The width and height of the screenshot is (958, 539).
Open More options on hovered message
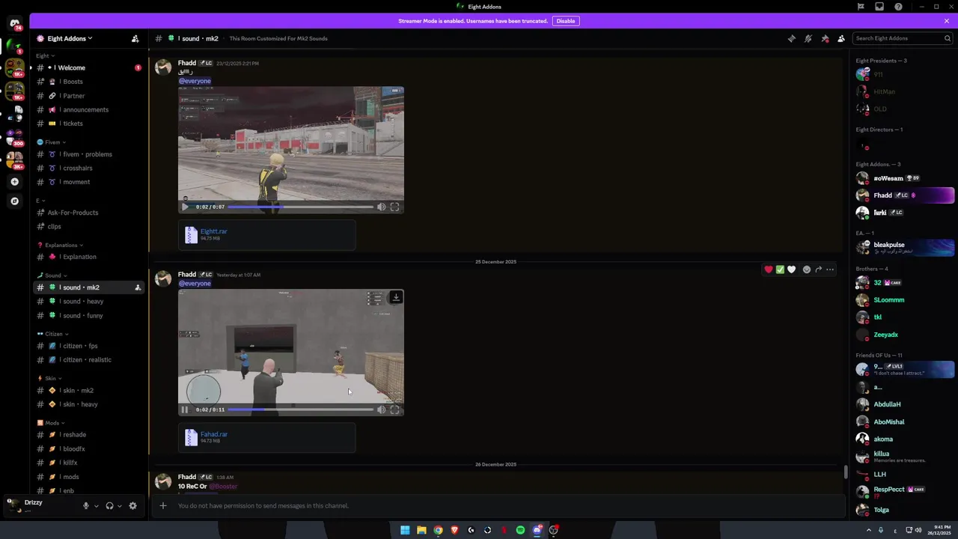pyautogui.click(x=829, y=269)
